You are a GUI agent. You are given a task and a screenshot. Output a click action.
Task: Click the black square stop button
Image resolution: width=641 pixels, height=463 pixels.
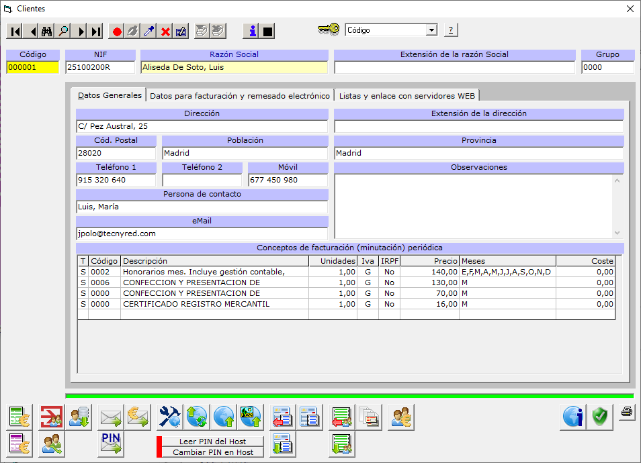tap(267, 31)
